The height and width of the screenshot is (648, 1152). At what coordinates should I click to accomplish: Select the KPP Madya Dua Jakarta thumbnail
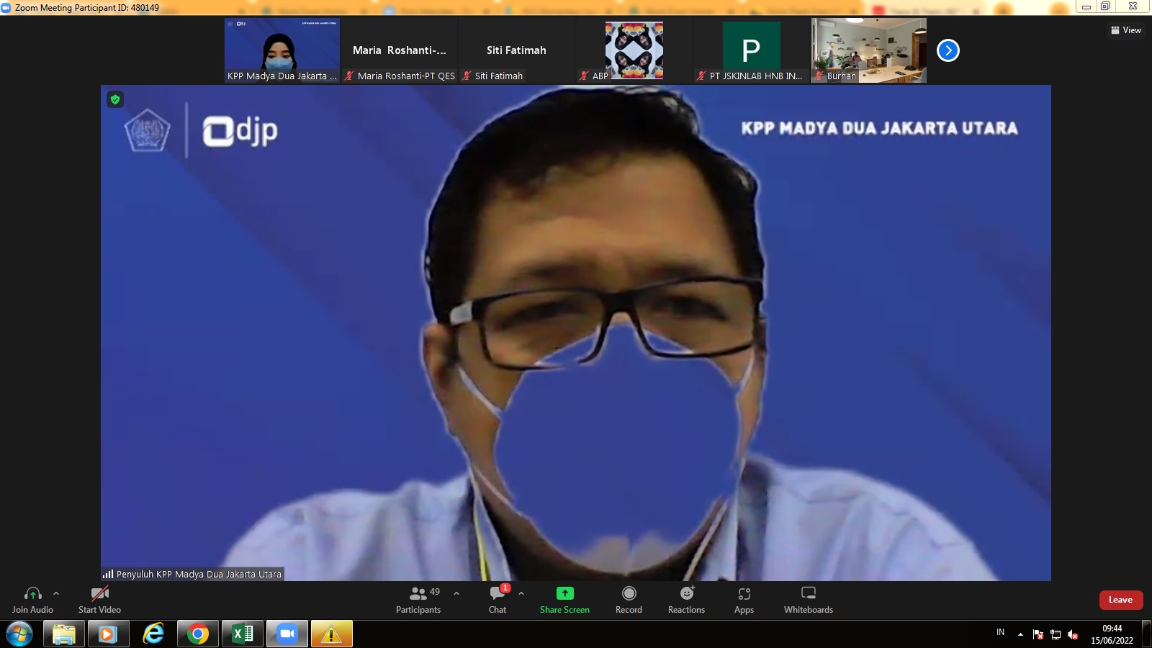(x=282, y=50)
